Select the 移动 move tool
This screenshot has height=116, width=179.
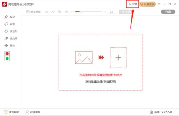[x=10, y=45]
